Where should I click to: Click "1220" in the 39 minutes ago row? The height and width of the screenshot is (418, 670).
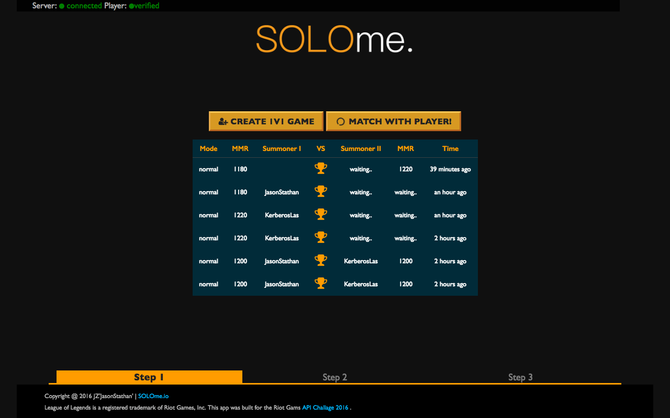(x=406, y=169)
